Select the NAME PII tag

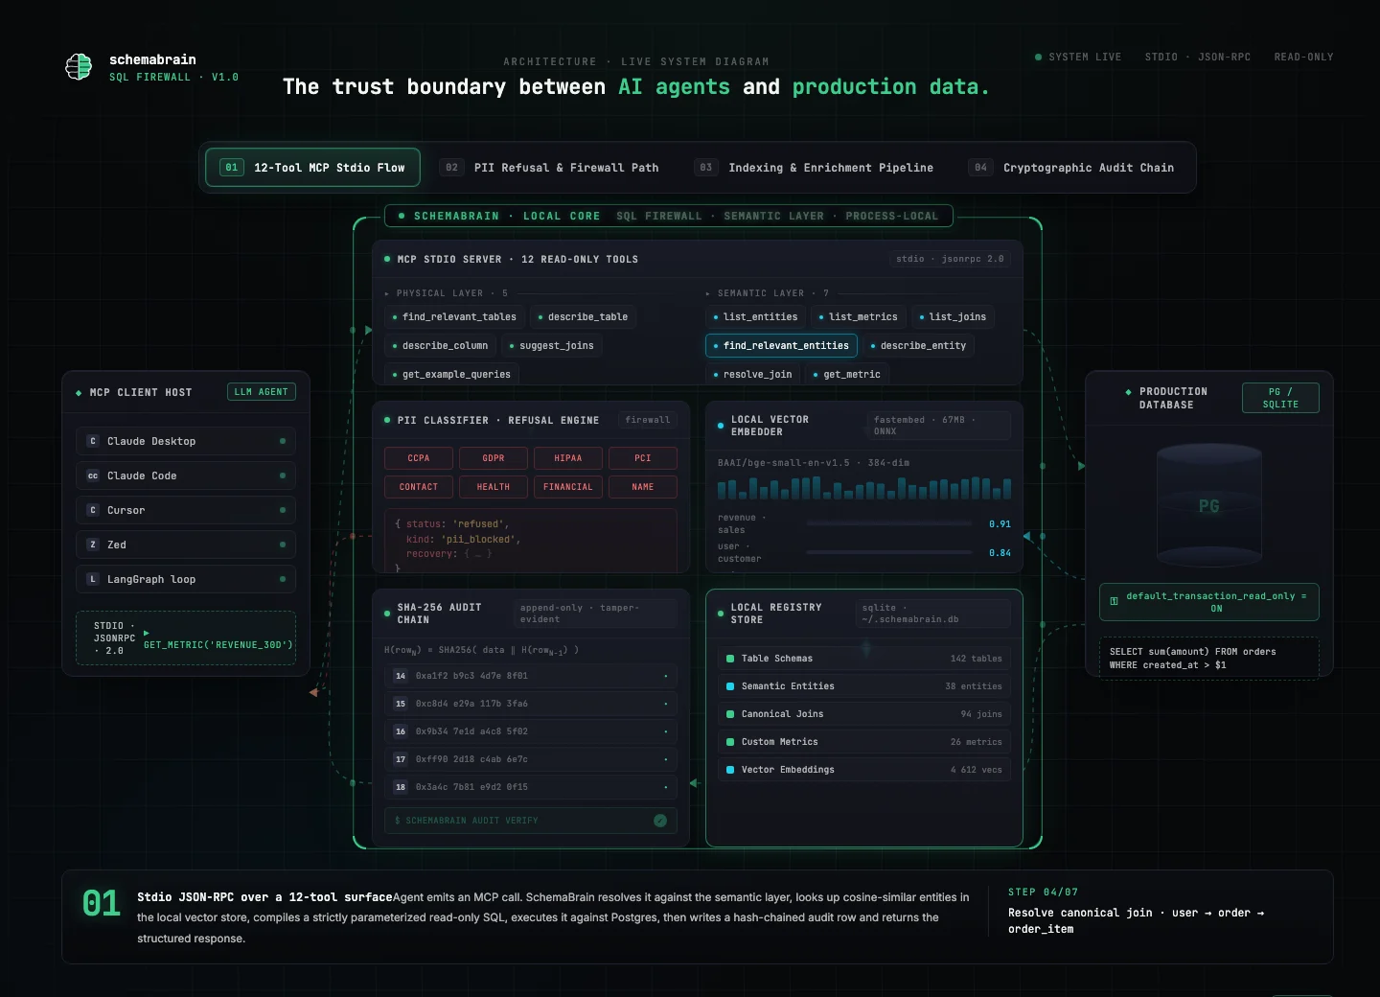coord(643,487)
